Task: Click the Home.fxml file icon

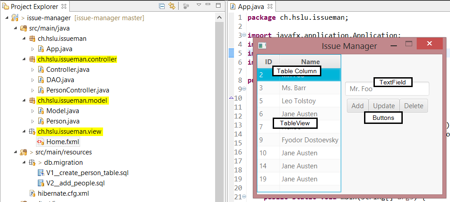Action: click(41, 142)
